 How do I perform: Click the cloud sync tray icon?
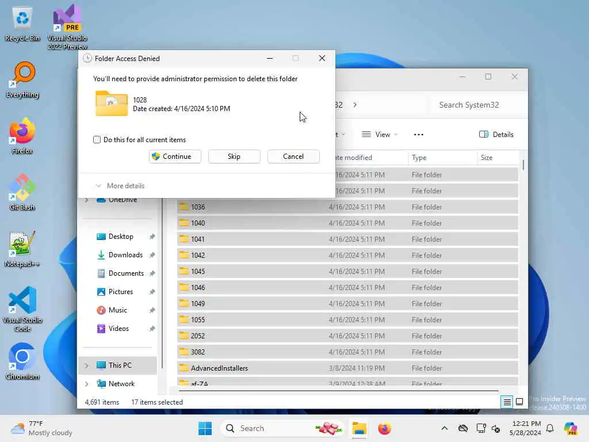click(x=463, y=428)
